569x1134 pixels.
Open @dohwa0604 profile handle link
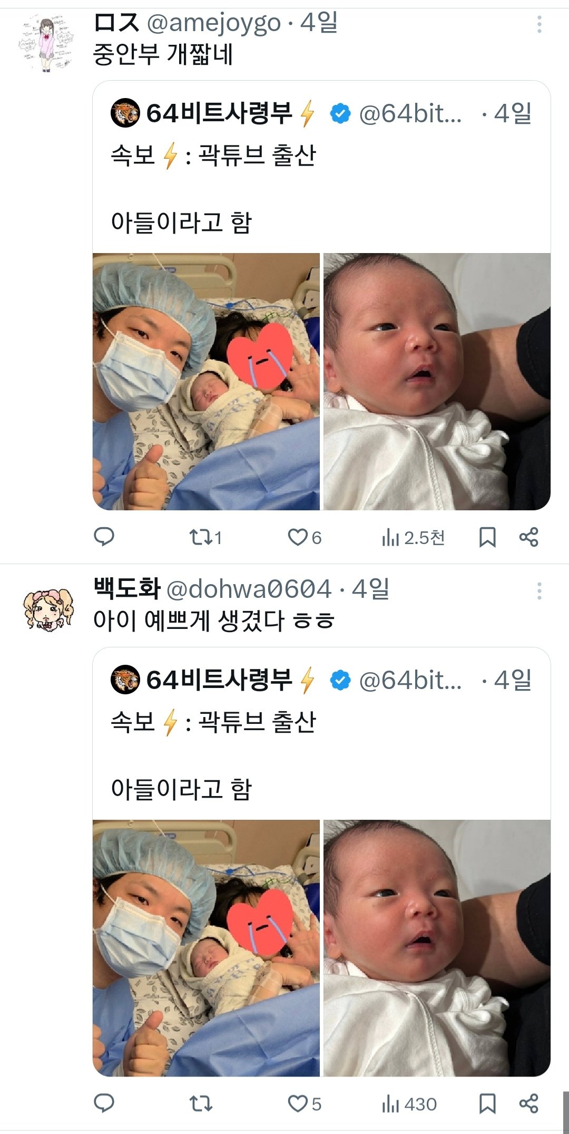tap(249, 589)
